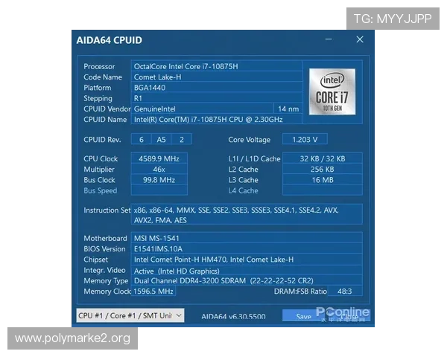The image size is (447, 357).
Task: Click the CPUID Rev. value A5
Action: coord(161,140)
